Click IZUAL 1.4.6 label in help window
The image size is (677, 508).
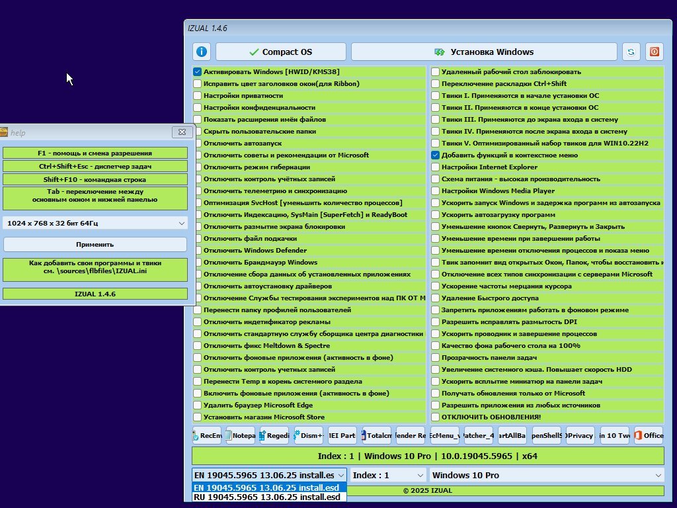tap(95, 294)
